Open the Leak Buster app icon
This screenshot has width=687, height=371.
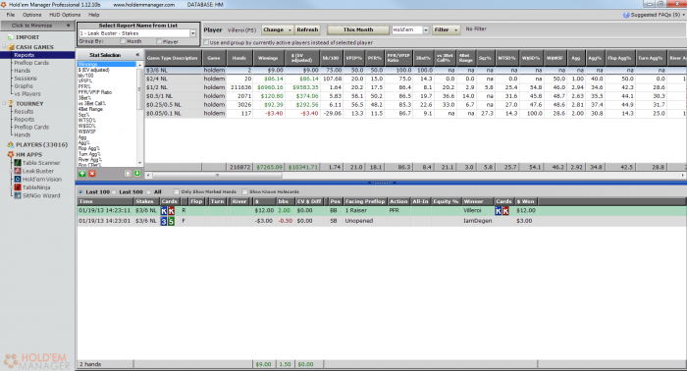coord(18,171)
